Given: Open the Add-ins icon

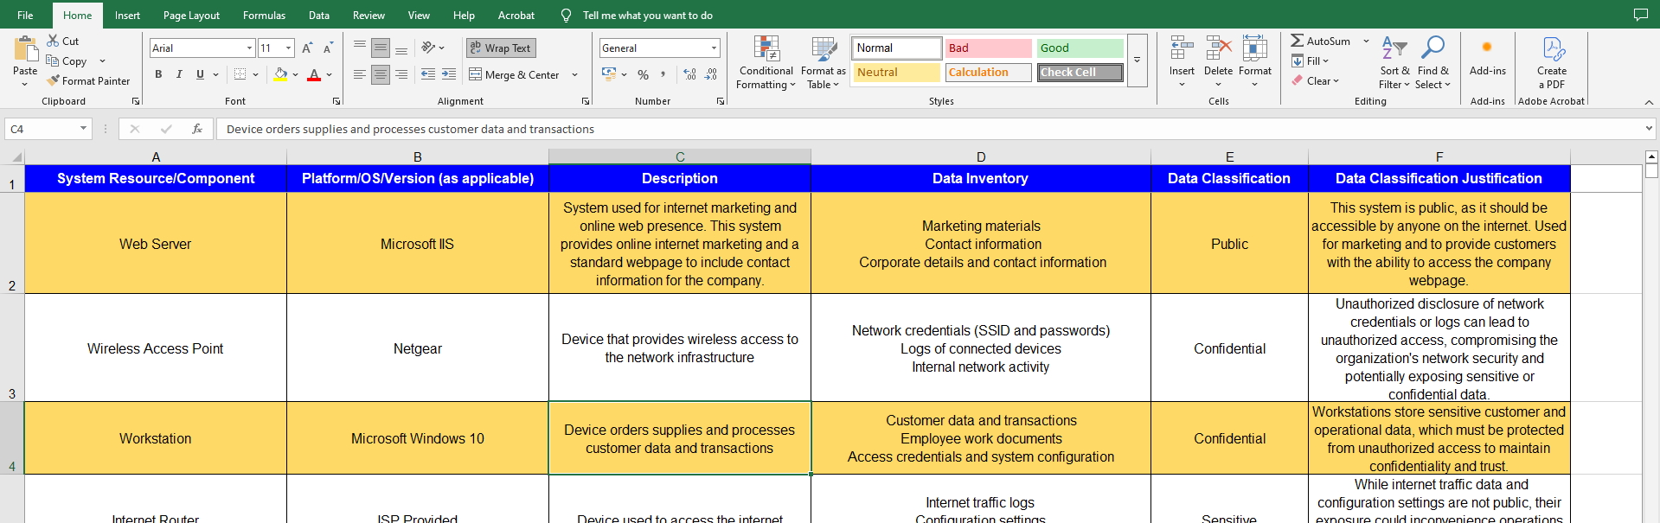Looking at the screenshot, I should tap(1487, 48).
